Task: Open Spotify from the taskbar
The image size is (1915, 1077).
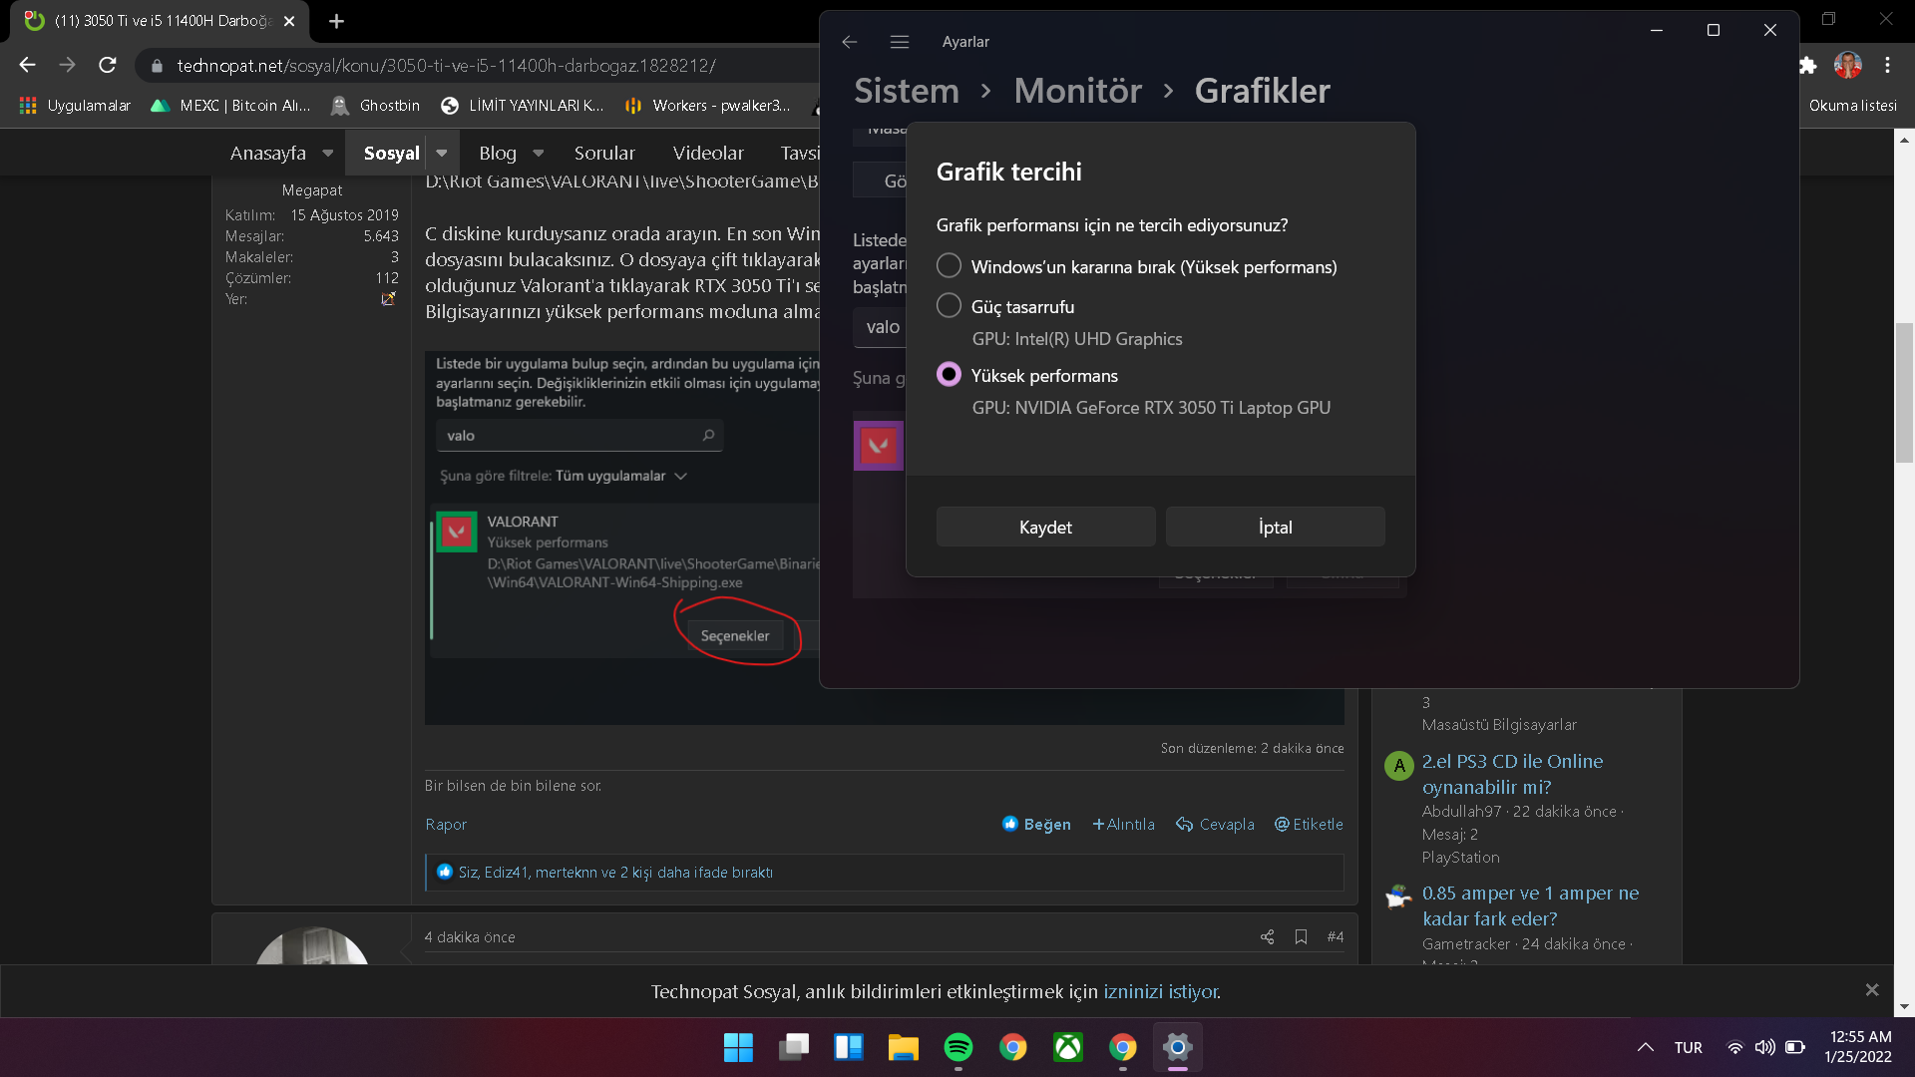Action: pyautogui.click(x=957, y=1047)
